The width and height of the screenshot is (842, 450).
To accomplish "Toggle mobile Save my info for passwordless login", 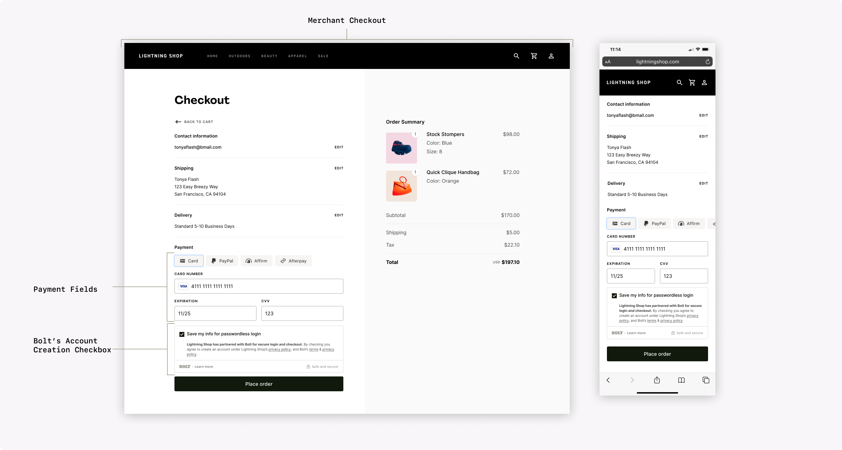I will click(614, 295).
